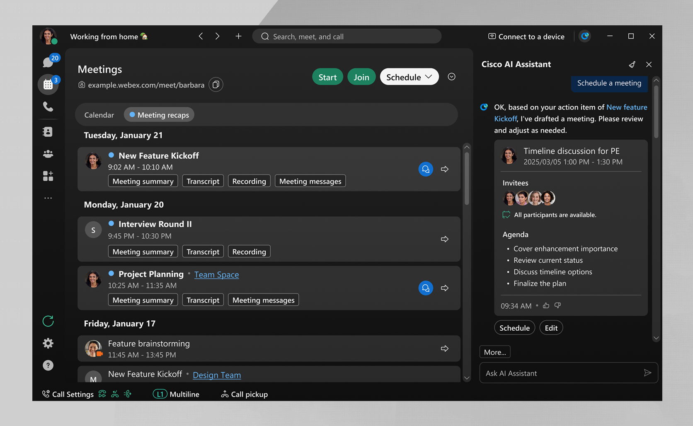The height and width of the screenshot is (426, 693).
Task: Follow the Team Space link
Action: (x=216, y=274)
